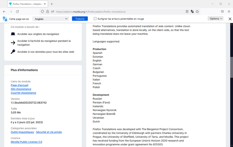
Task: Show site security padlock info
Action: (x=48, y=12)
